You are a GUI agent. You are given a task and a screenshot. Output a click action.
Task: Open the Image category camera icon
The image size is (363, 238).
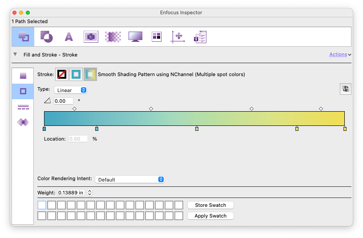click(x=91, y=36)
